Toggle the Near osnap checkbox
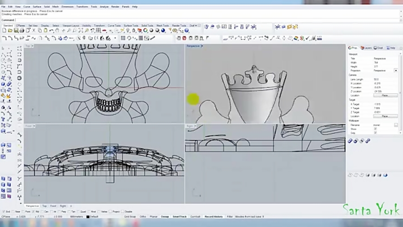The width and height of the screenshot is (403, 227). (x=13, y=212)
